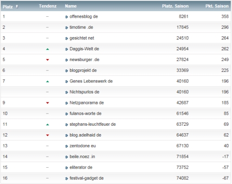Click the Platz sort arrow icon
The width and height of the screenshot is (232, 184).
point(17,7)
